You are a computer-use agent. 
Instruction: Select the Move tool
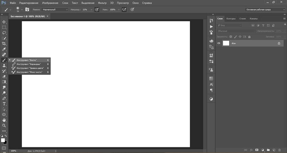click(x=4, y=22)
